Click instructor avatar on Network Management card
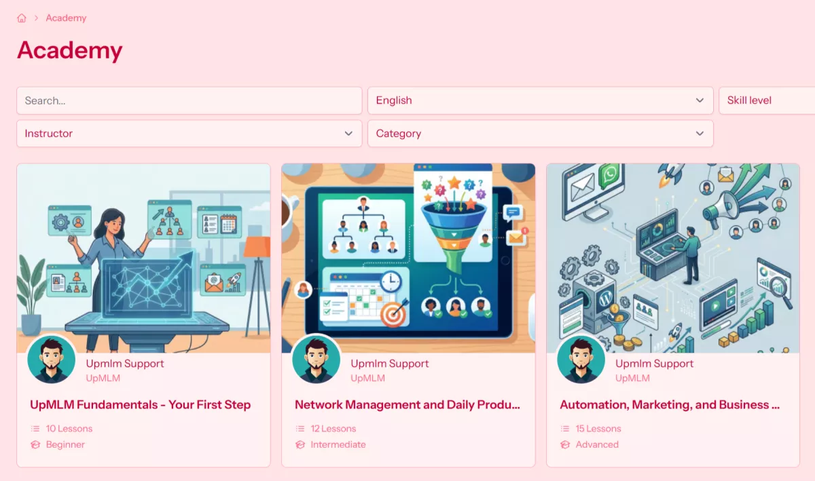815x481 pixels. click(316, 360)
